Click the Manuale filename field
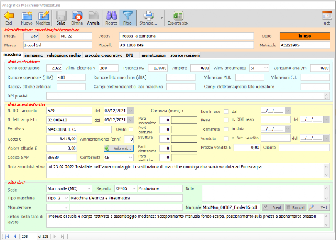Viewport: 336px width, 240px height. [231, 207]
